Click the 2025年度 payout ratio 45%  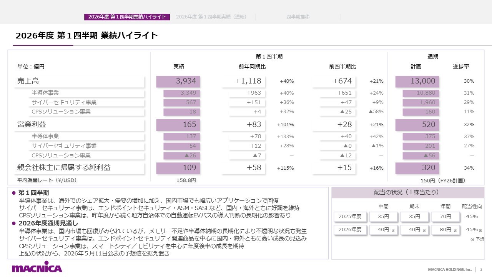(472, 217)
